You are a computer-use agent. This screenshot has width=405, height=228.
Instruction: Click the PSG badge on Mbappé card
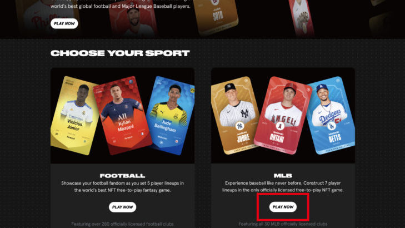pos(131,82)
